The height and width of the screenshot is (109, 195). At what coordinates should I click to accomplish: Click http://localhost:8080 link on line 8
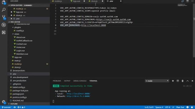pos(94,25)
